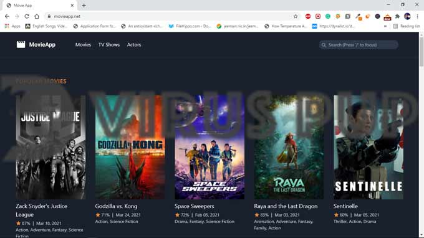The width and height of the screenshot is (424, 238).
Task: Open a new browser tab with plus
Action: tap(84, 6)
